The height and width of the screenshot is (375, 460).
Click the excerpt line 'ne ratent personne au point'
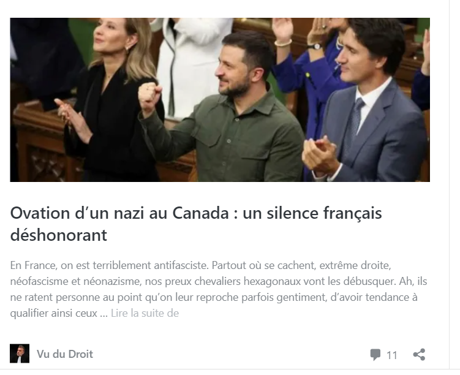[x=214, y=297]
